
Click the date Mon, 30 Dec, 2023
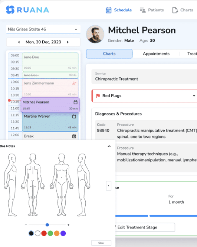pyautogui.click(x=43, y=42)
